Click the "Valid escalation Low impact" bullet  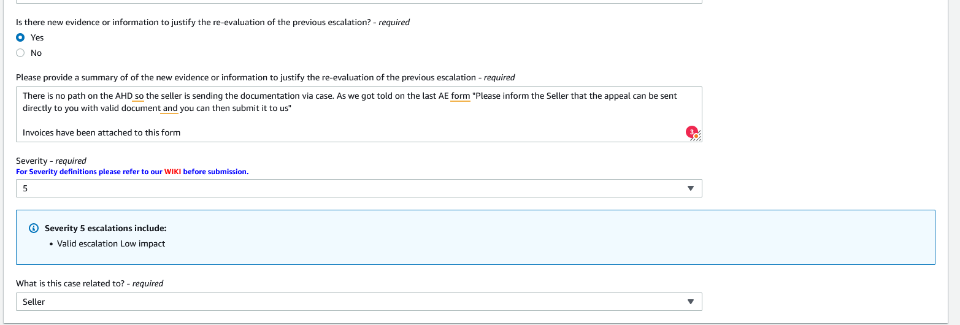(111, 243)
